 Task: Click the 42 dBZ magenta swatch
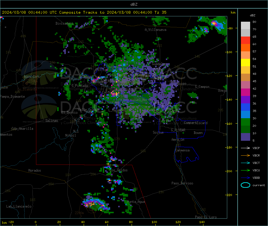click(245, 92)
